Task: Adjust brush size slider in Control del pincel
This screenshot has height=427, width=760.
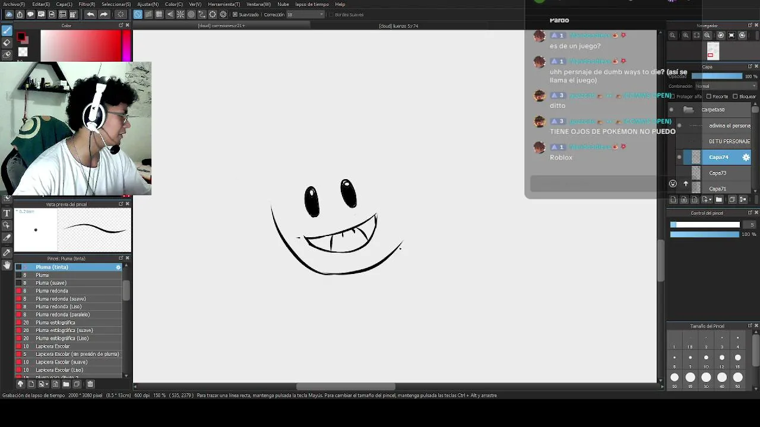Action: (x=705, y=225)
